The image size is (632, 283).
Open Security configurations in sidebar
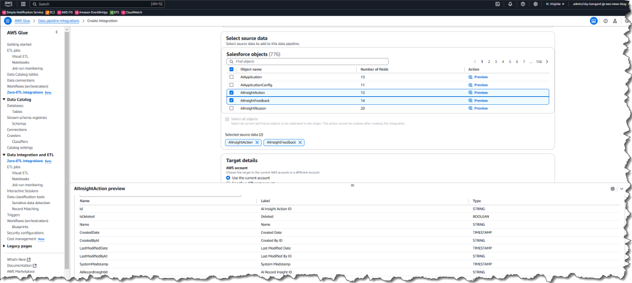[24, 232]
